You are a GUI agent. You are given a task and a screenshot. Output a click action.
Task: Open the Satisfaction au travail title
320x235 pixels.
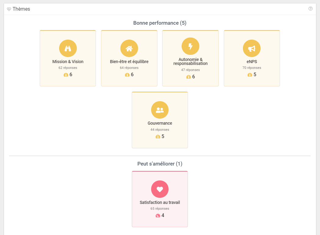click(x=160, y=202)
